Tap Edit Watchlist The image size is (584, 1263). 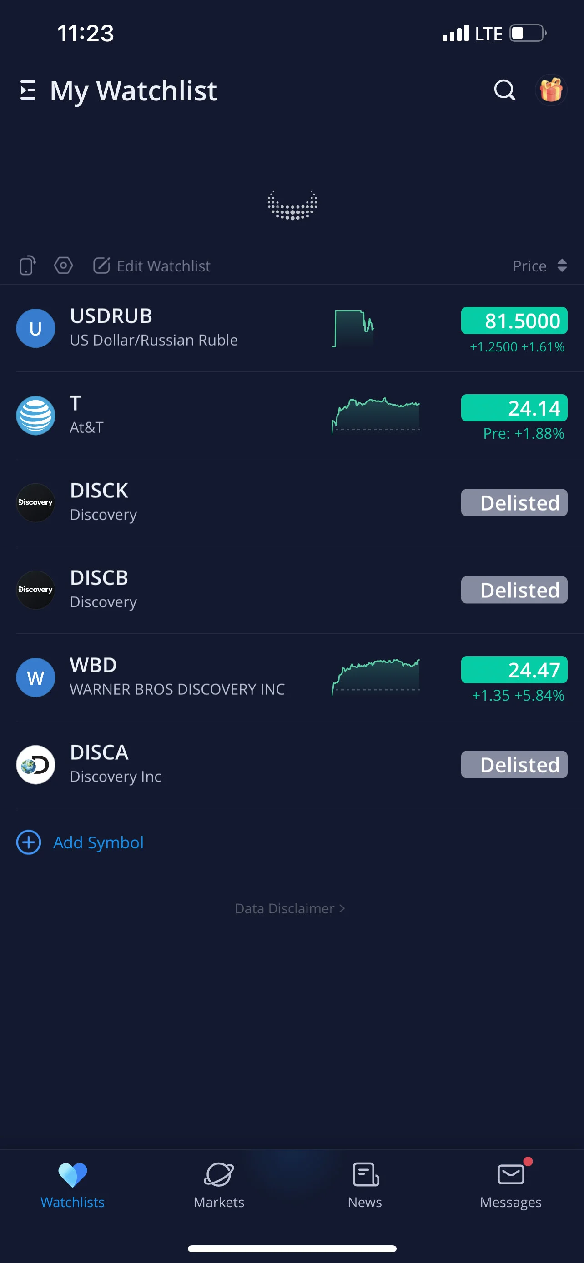click(x=152, y=266)
